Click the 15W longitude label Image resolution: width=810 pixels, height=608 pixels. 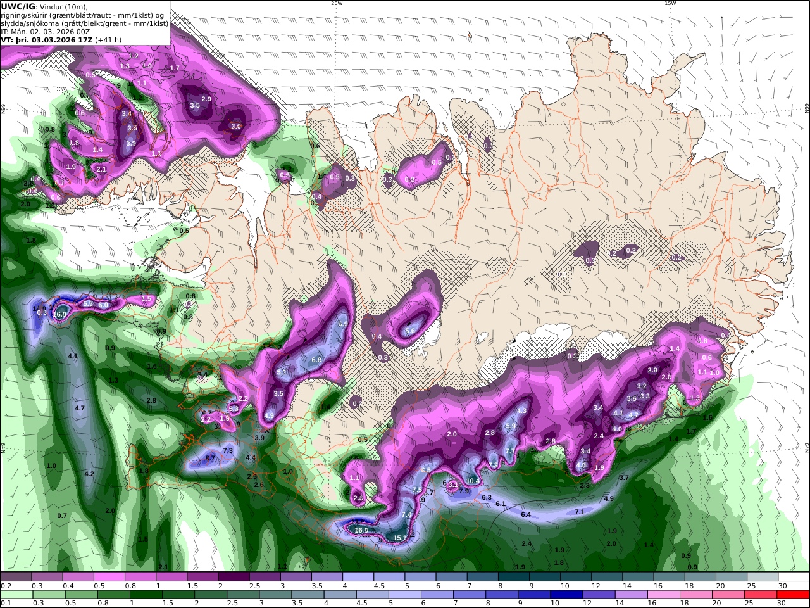click(x=670, y=3)
